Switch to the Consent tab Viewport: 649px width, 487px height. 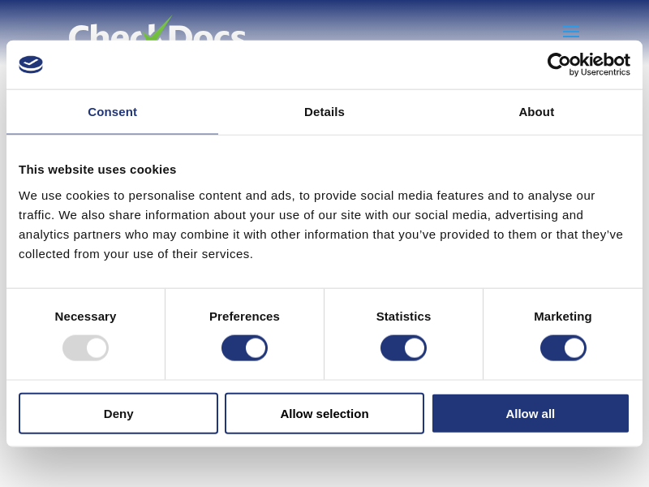[x=112, y=112]
